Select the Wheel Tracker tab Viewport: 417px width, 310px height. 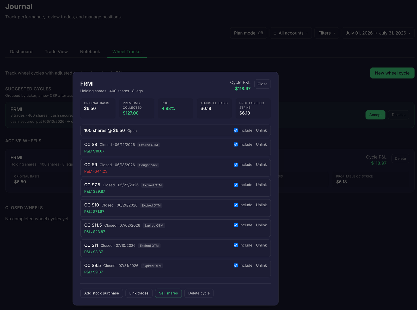tap(127, 52)
